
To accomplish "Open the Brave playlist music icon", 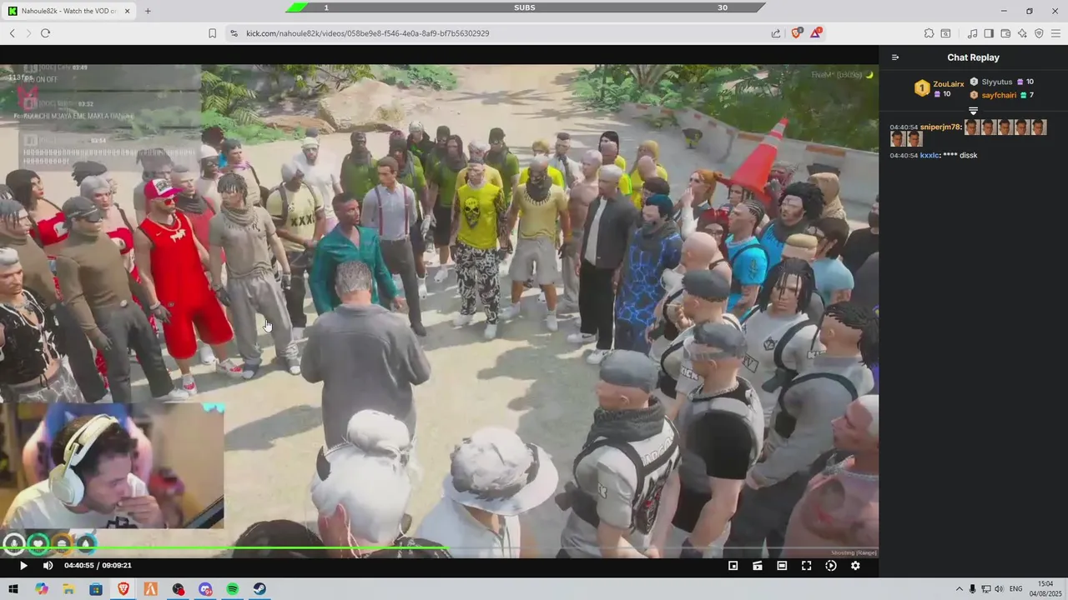I will click(x=972, y=33).
